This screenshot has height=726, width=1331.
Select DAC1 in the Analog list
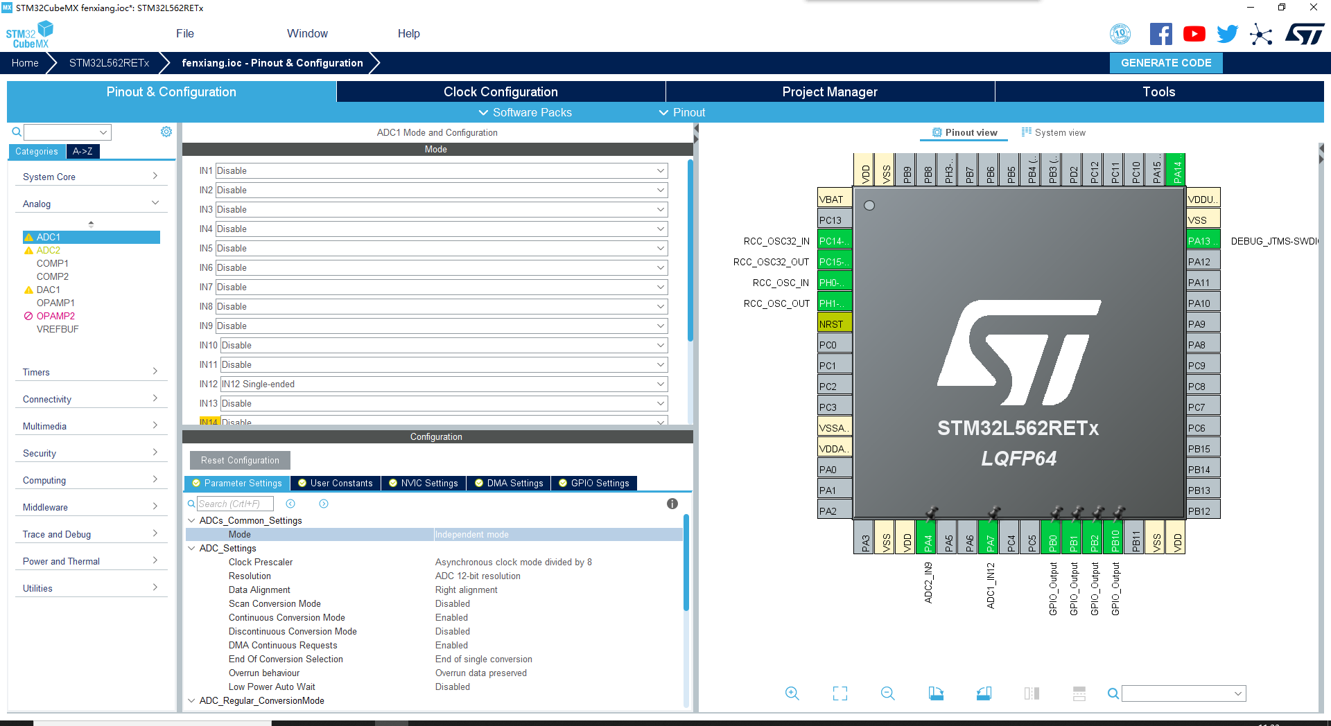[48, 290]
